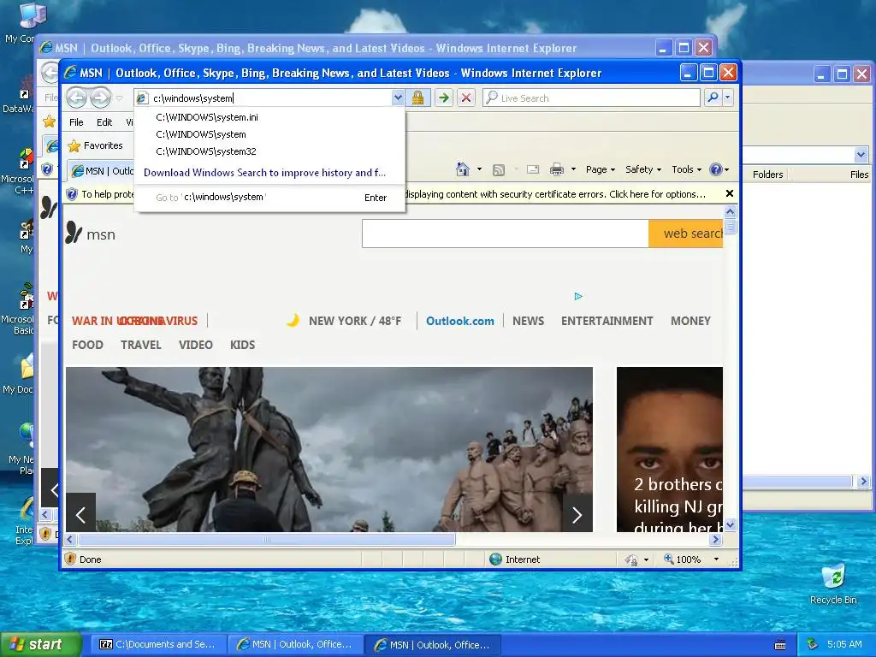Viewport: 876px width, 657px height.
Task: Click the Home icon in command bar
Action: tap(463, 169)
